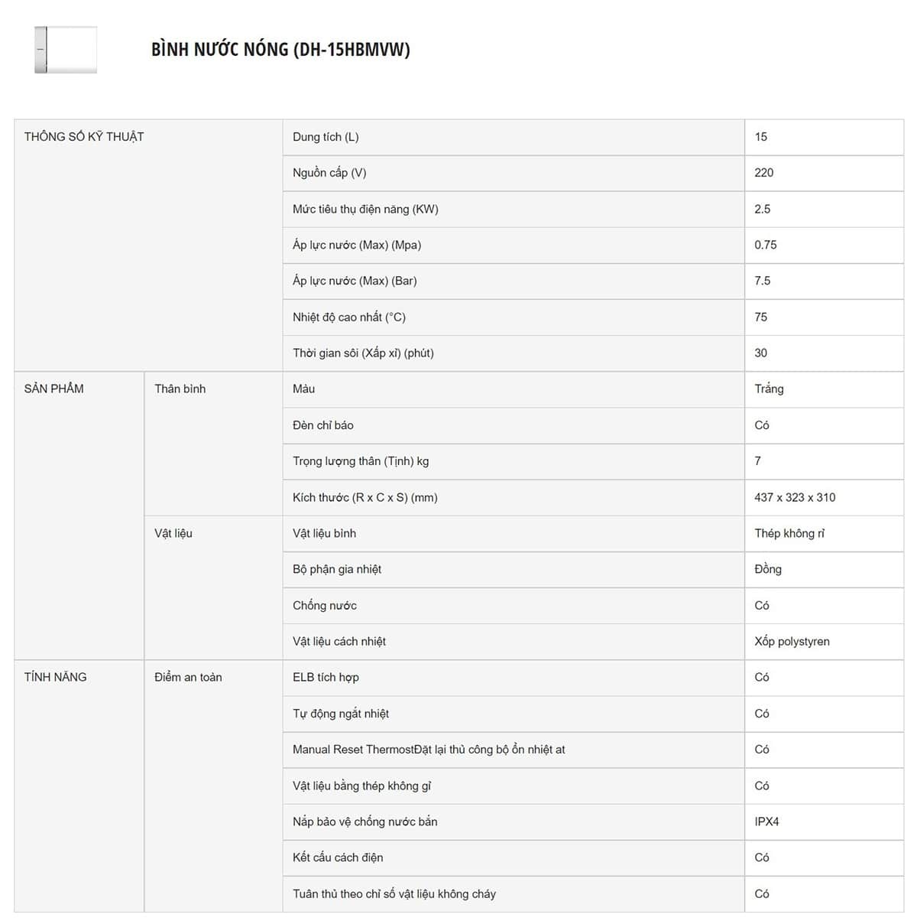Click the Kết cấu cách điện row label
917x924 pixels.
pyautogui.click(x=338, y=857)
